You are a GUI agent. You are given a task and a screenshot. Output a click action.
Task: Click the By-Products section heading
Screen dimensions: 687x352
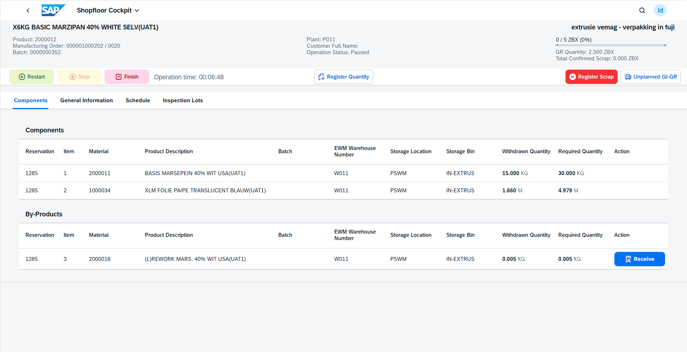coord(44,214)
